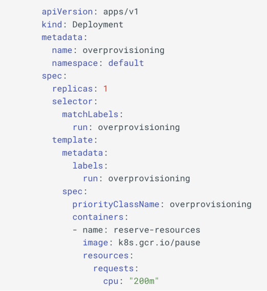267x291 pixels.
Task: Click the apps/v1 value
Action: pos(120,12)
